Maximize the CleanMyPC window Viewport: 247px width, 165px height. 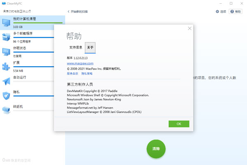pyautogui.click(x=231, y=3)
